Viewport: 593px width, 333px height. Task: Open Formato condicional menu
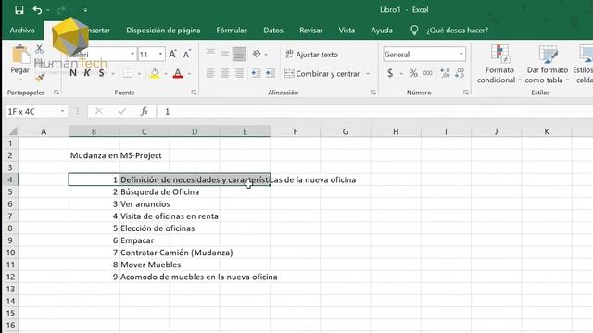click(499, 64)
